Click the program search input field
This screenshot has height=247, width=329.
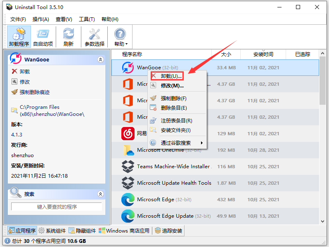click(x=57, y=207)
